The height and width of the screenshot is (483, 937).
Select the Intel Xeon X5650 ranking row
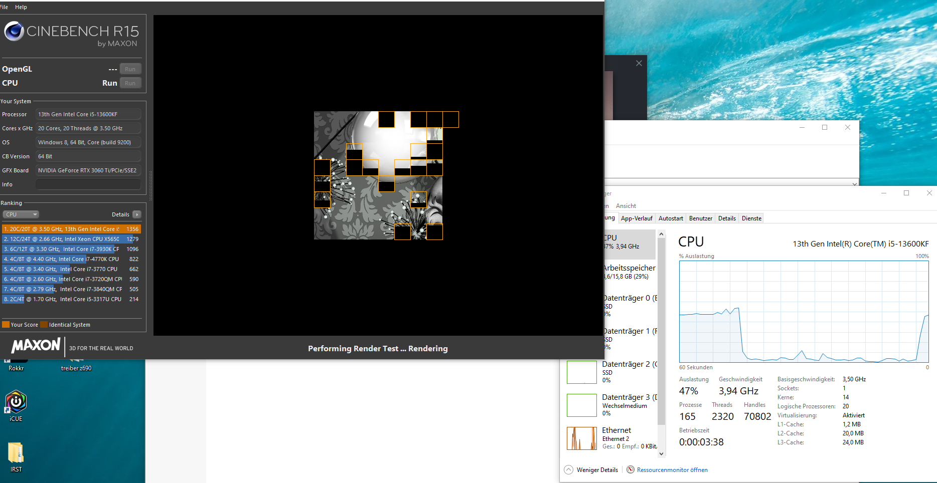click(x=71, y=239)
